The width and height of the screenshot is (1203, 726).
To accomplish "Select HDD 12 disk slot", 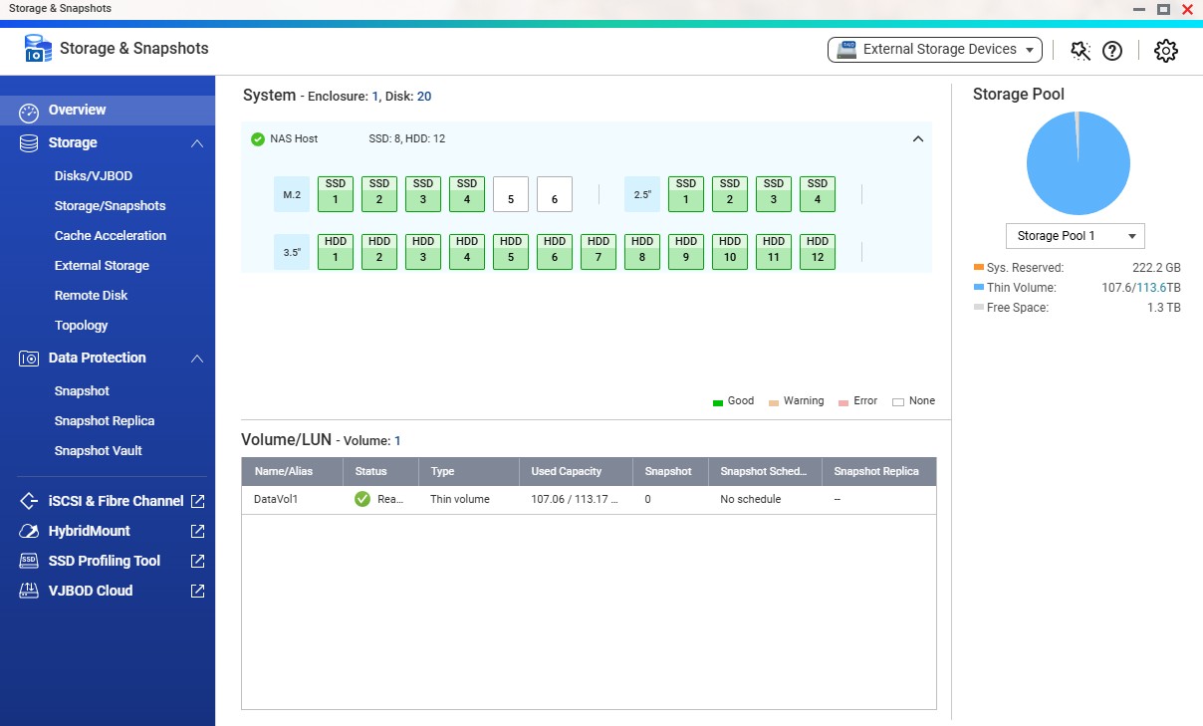I will (x=818, y=252).
